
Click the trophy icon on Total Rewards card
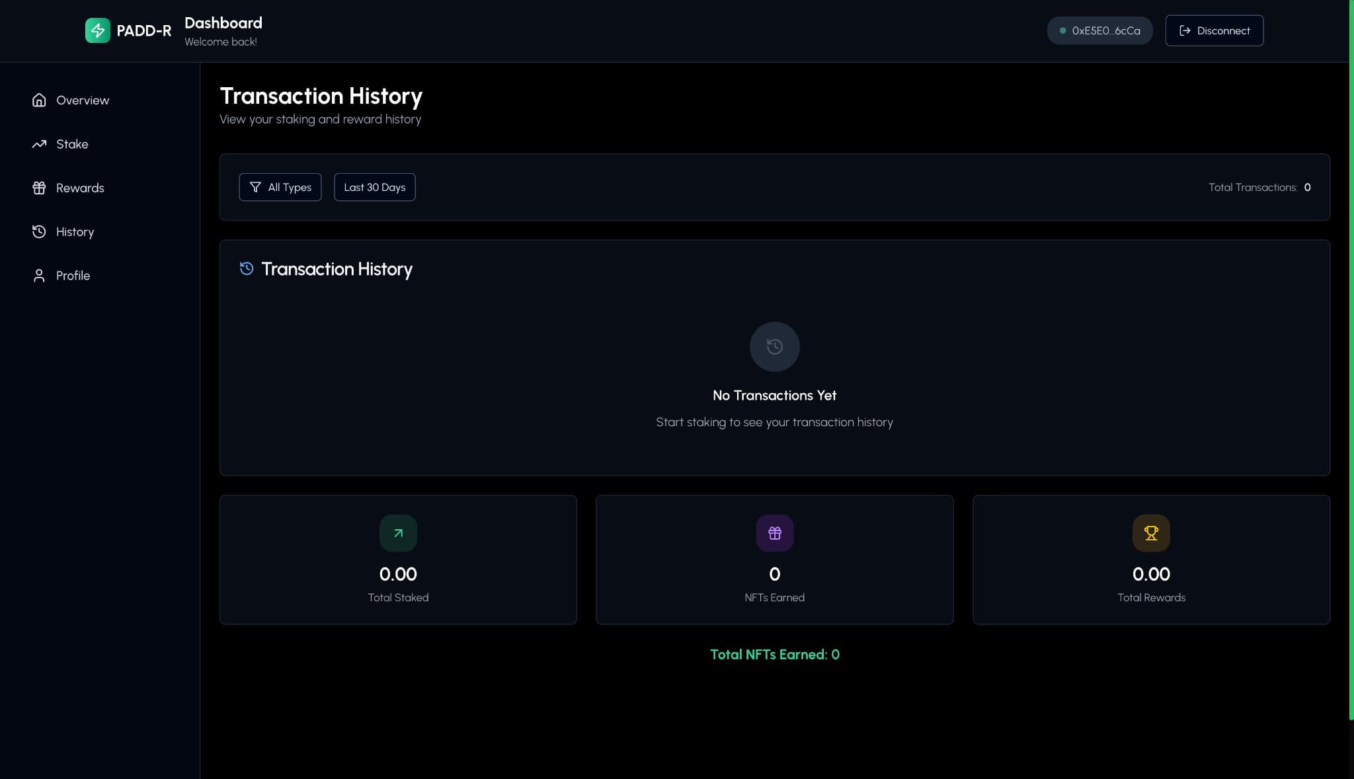(x=1151, y=533)
